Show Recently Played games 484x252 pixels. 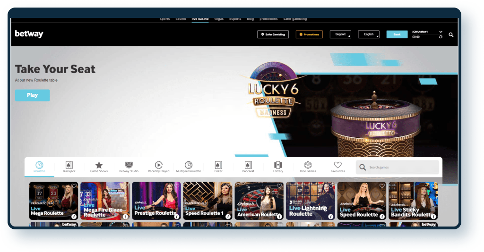pyautogui.click(x=158, y=167)
